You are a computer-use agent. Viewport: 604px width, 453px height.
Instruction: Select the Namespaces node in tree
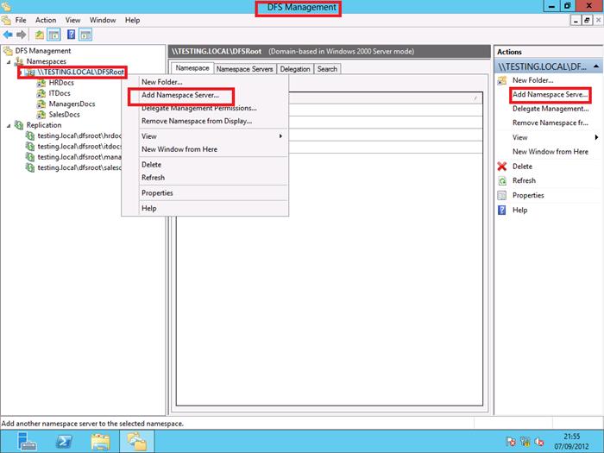tap(46, 61)
